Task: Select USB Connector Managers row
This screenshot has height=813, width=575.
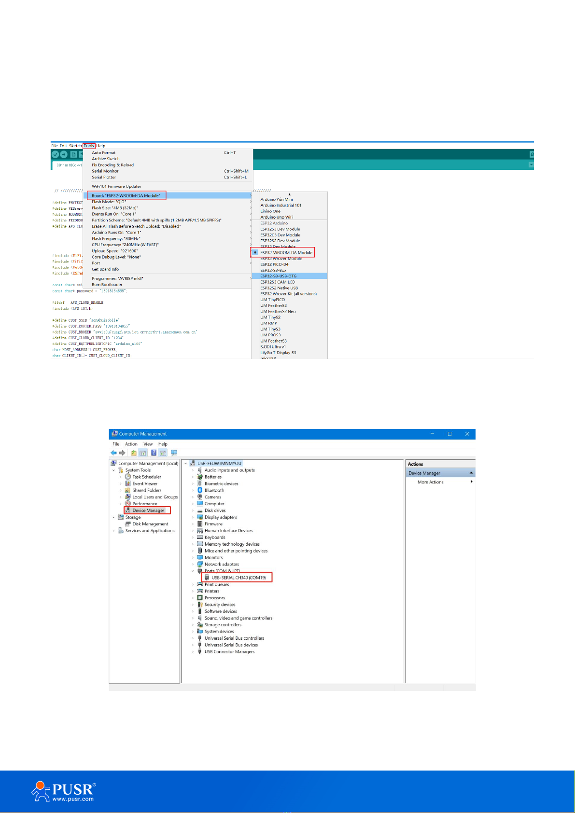Action: pos(229,652)
